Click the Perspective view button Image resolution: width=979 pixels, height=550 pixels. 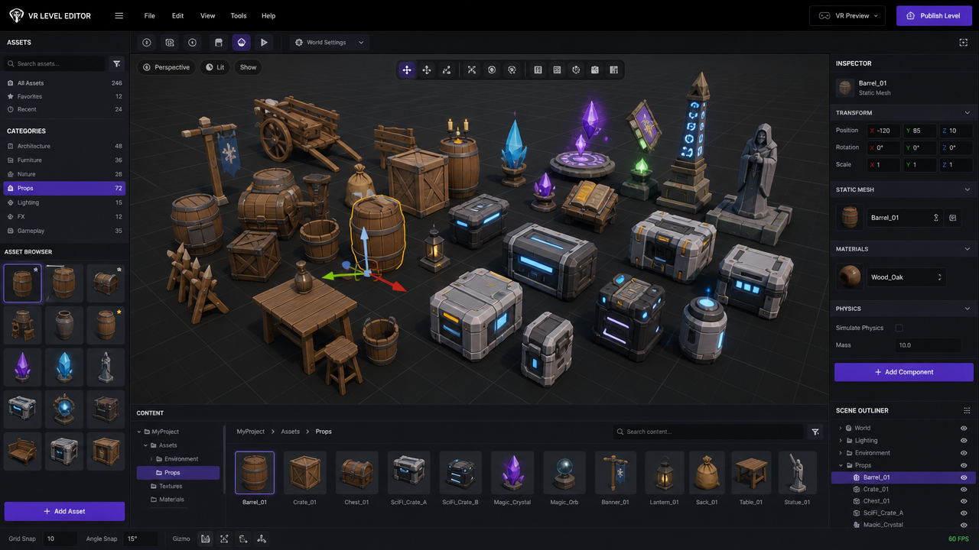coord(166,67)
